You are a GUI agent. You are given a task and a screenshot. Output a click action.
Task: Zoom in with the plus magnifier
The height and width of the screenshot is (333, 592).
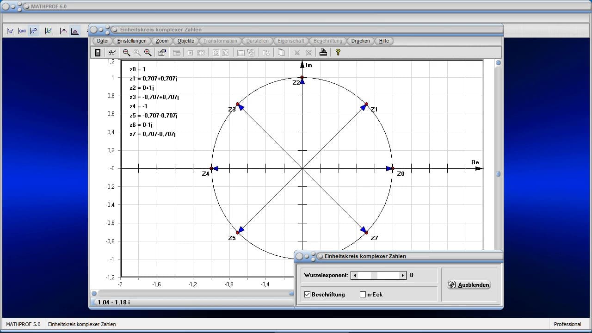148,53
